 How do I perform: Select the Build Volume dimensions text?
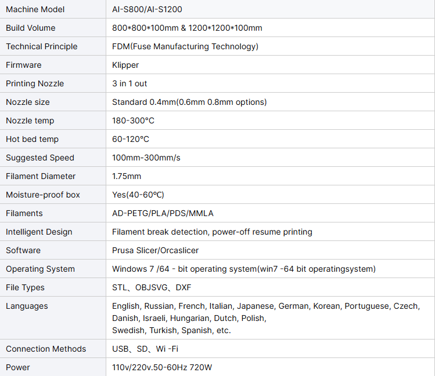187,28
